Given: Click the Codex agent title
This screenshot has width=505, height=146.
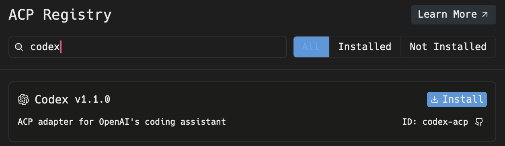Looking at the screenshot, I should click(x=51, y=99).
